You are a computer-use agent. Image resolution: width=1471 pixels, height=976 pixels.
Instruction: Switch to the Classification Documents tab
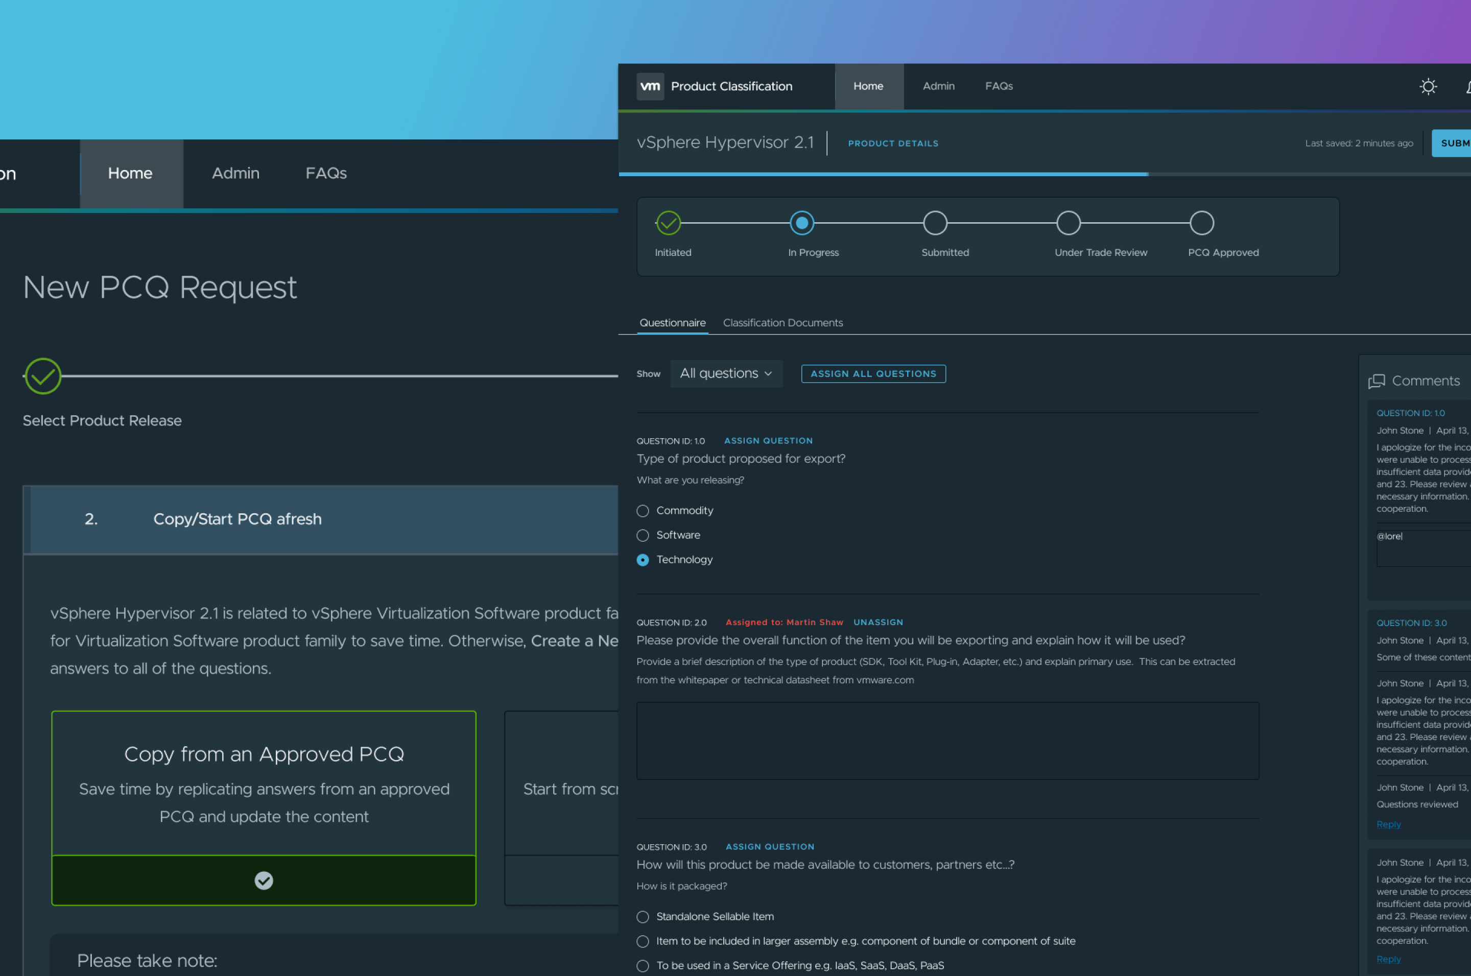point(782,322)
